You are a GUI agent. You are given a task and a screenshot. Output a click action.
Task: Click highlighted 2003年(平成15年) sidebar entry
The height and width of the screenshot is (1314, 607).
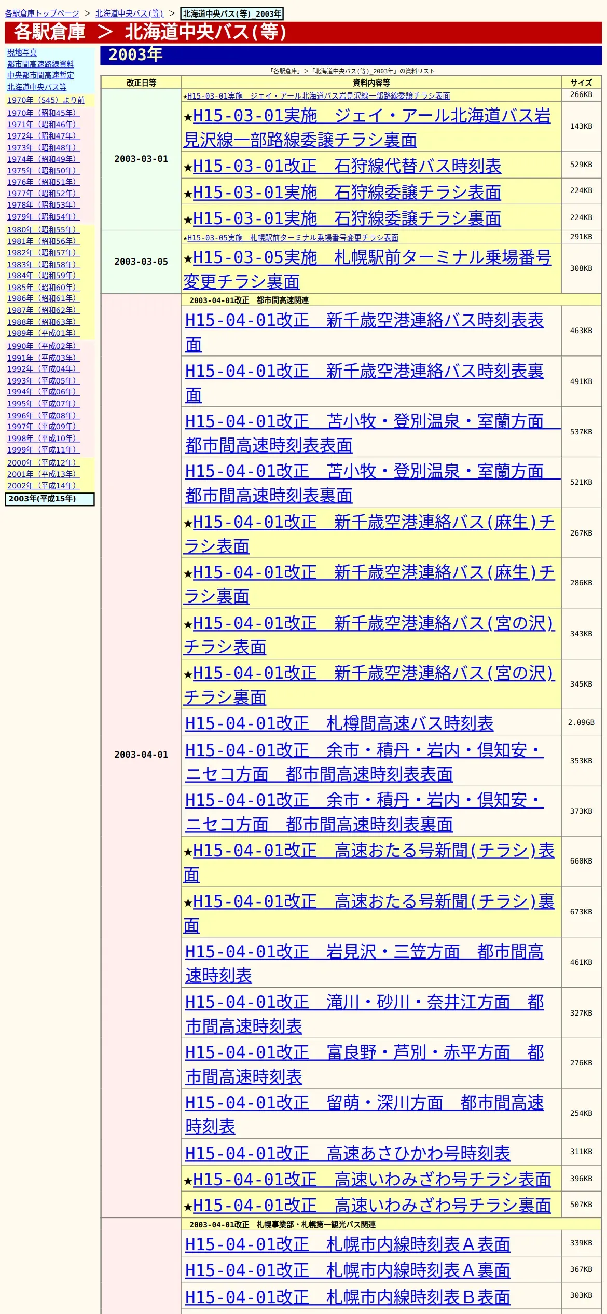[50, 499]
